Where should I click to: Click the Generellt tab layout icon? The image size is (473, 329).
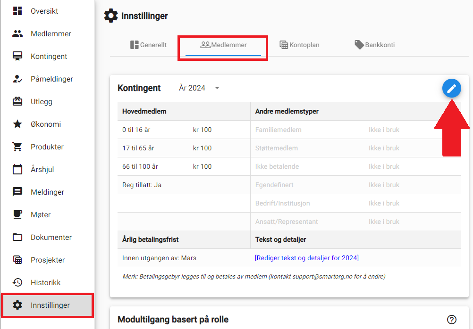[134, 45]
